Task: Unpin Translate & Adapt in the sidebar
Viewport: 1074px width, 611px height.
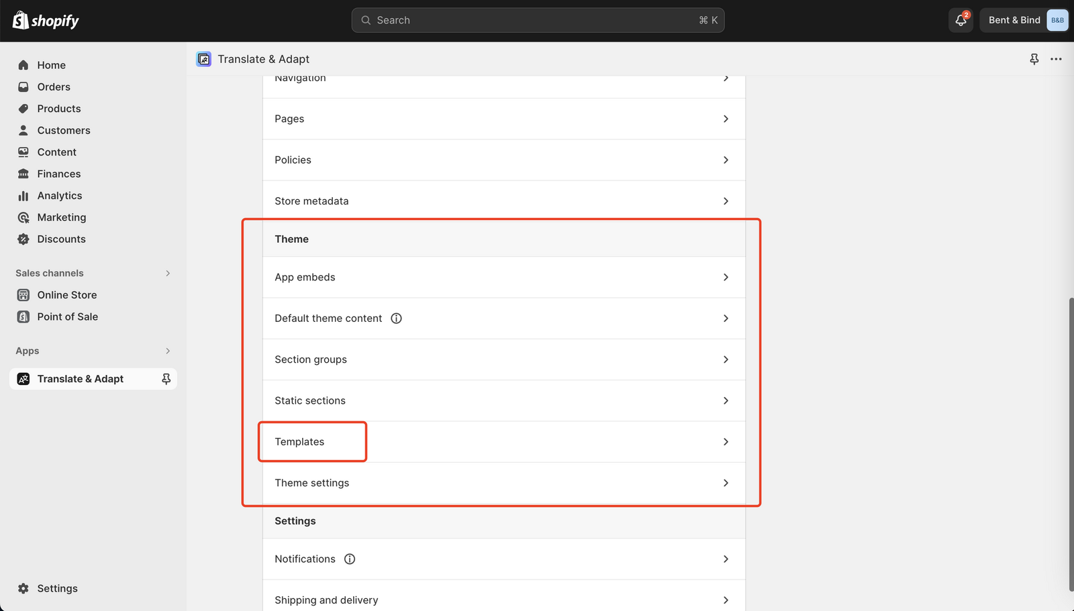Action: 166,379
